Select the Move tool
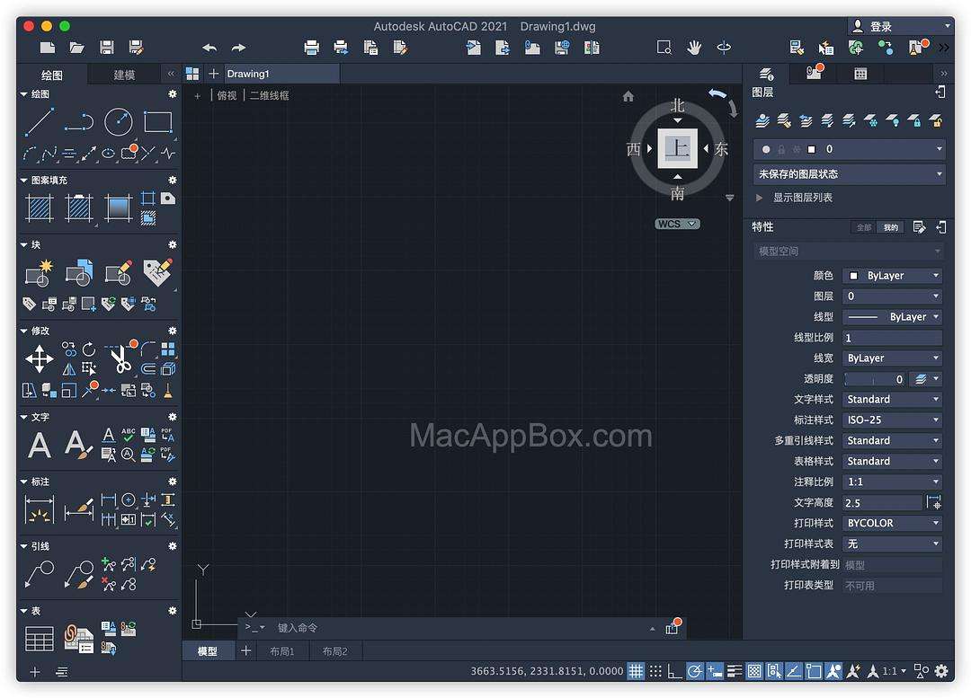 coord(39,359)
